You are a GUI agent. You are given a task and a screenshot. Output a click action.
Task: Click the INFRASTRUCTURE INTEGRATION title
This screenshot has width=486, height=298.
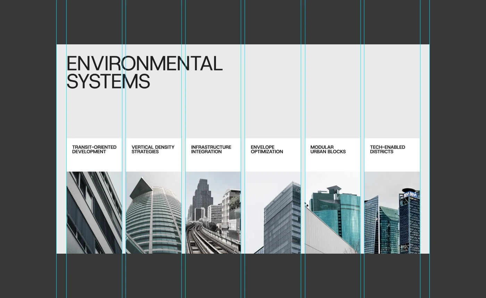211,149
